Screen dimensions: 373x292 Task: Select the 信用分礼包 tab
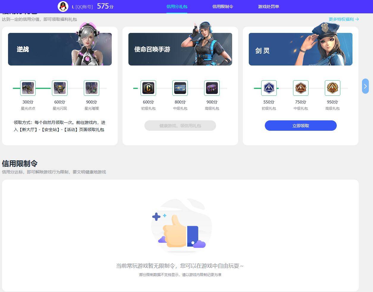[177, 6]
